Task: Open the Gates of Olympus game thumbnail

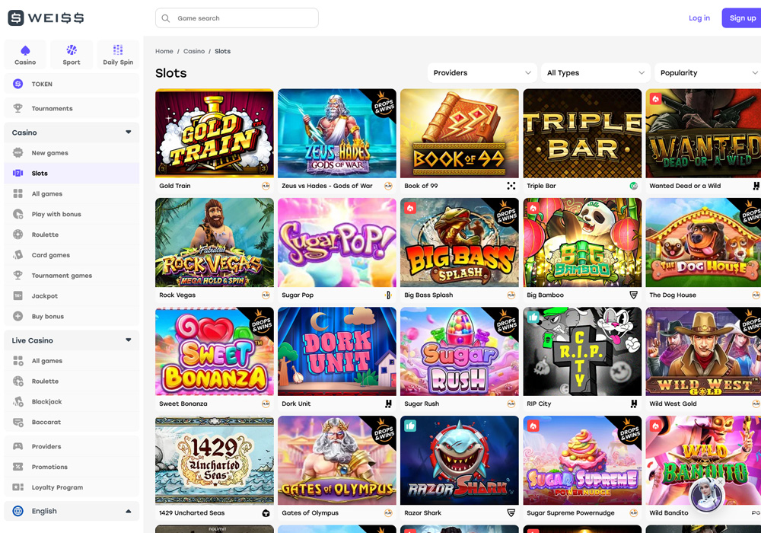Action: (x=337, y=461)
